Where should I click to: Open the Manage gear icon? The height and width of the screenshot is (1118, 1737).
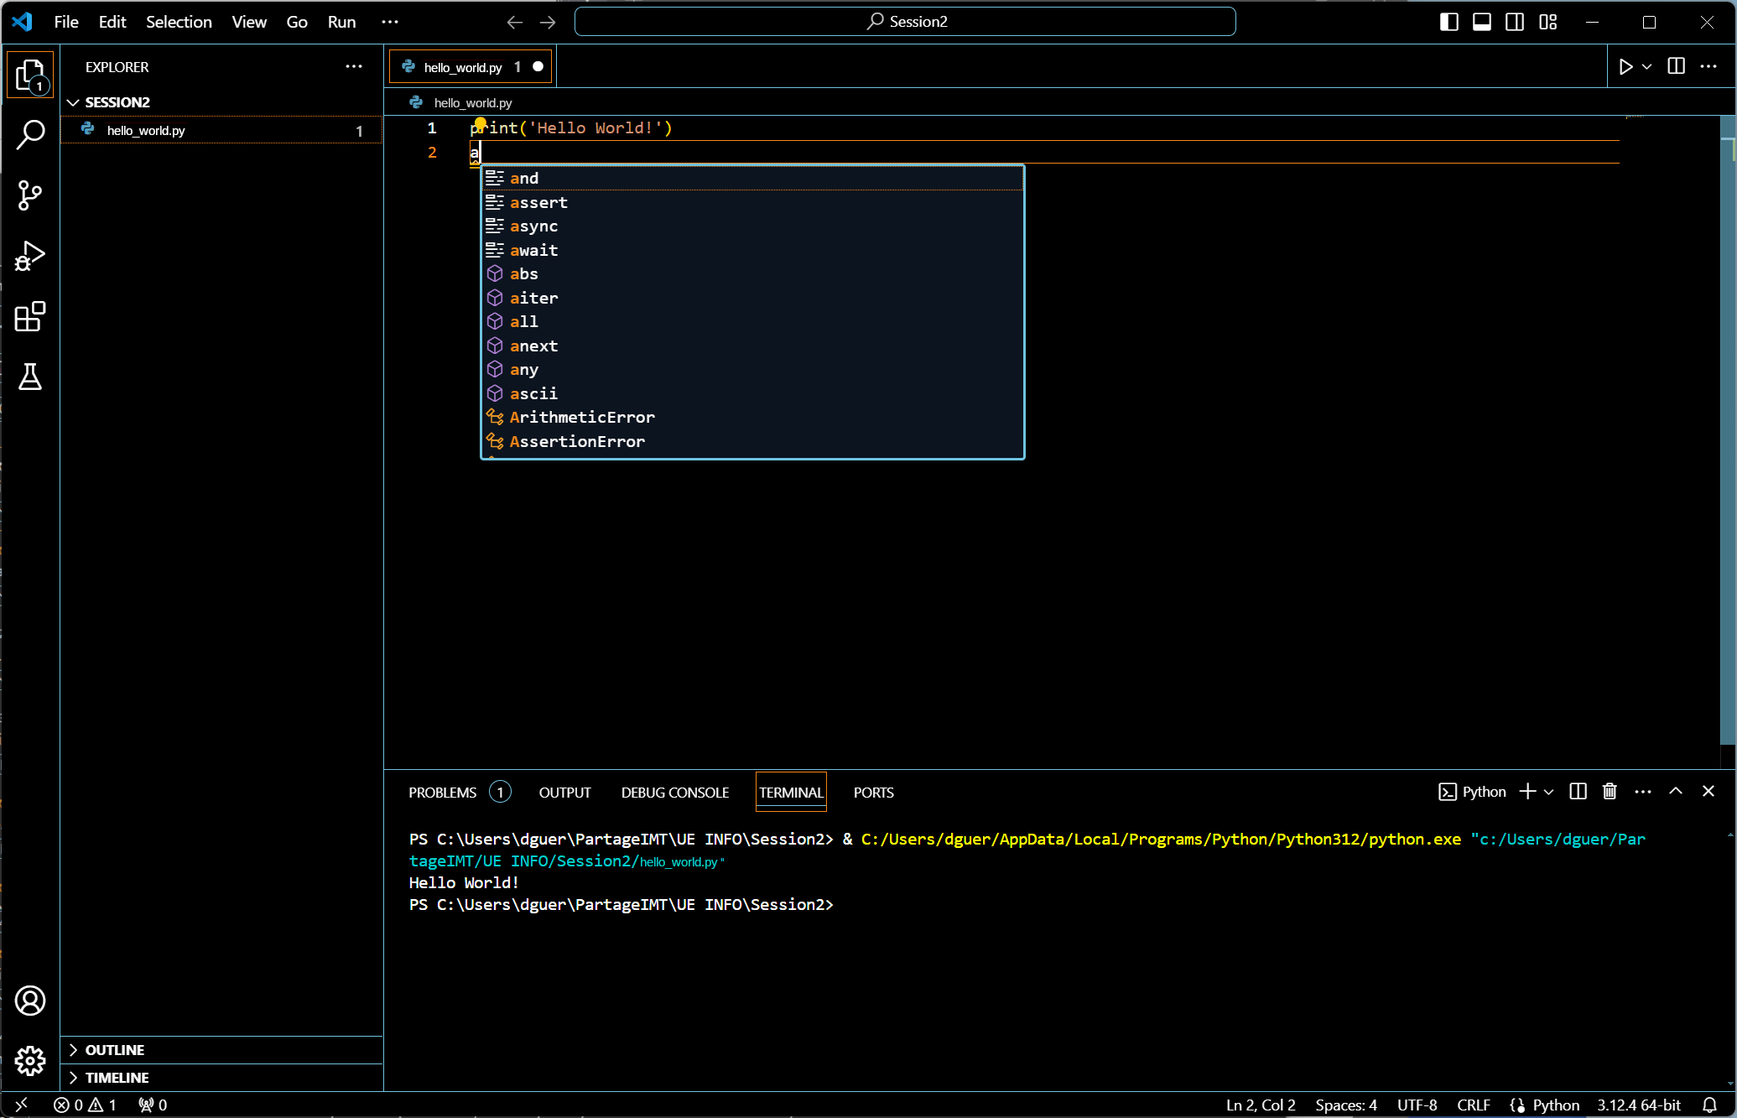(x=30, y=1061)
